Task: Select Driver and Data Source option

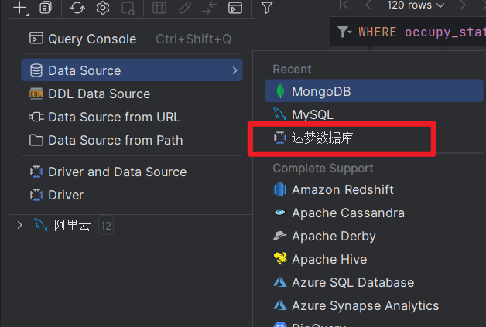Action: click(x=117, y=172)
